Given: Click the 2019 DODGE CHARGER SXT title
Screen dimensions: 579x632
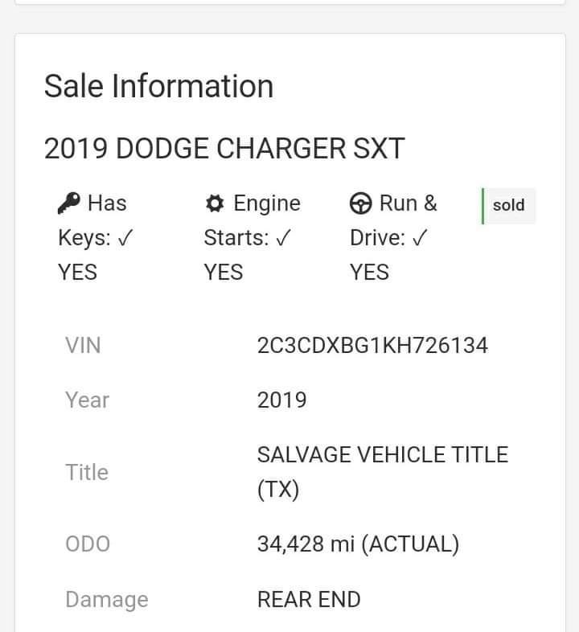Looking at the screenshot, I should 224,149.
